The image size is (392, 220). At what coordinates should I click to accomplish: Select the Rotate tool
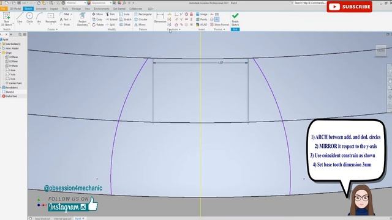[x=98, y=24]
